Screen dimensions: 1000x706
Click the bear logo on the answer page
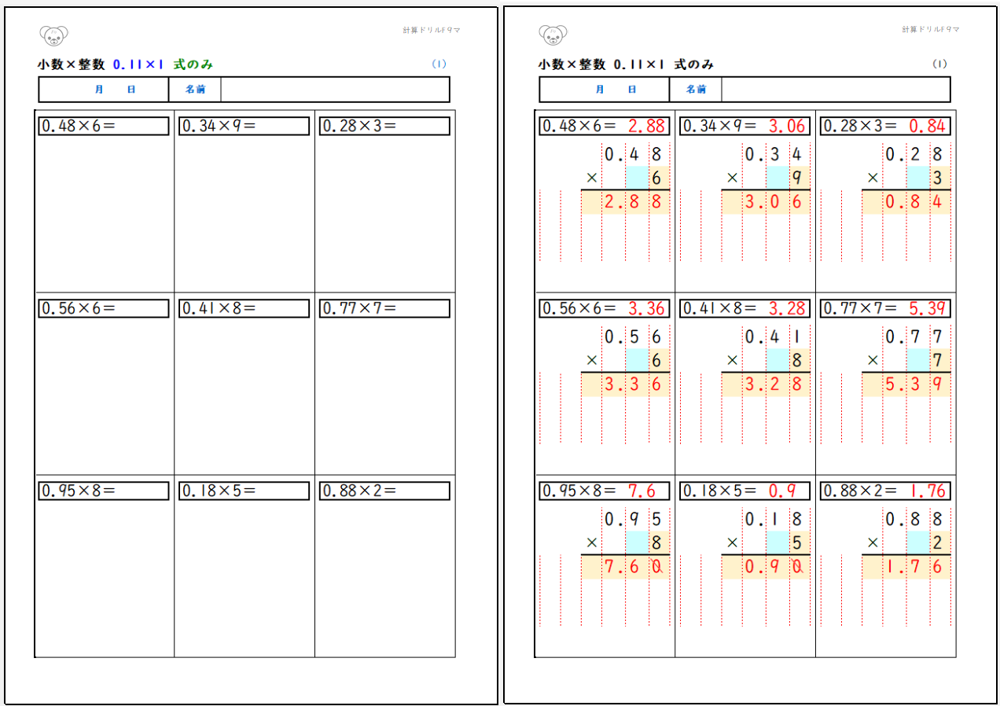click(x=553, y=35)
